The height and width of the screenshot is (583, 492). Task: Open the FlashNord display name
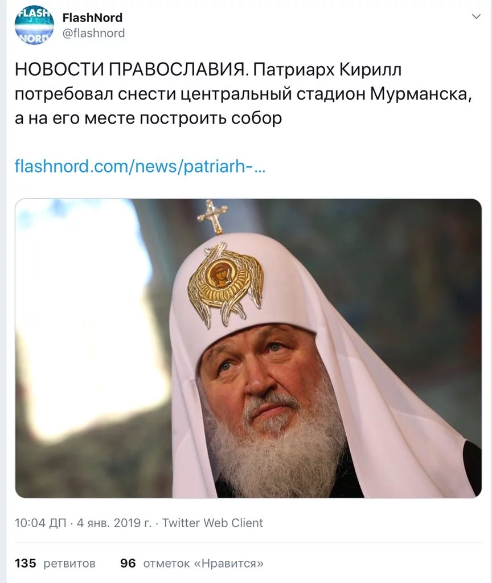(92, 18)
